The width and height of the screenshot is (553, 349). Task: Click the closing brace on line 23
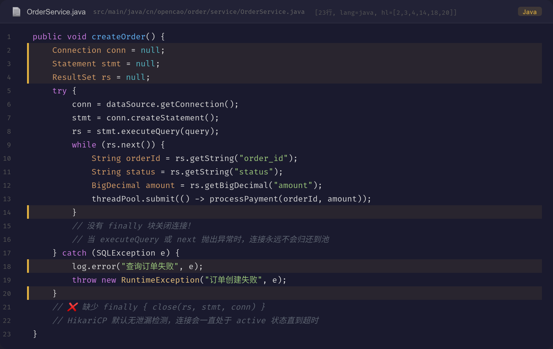tap(35, 334)
